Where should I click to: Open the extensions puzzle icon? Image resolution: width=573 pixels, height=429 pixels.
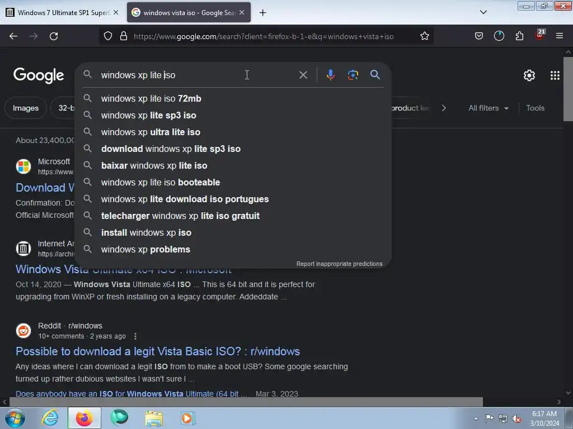519,36
